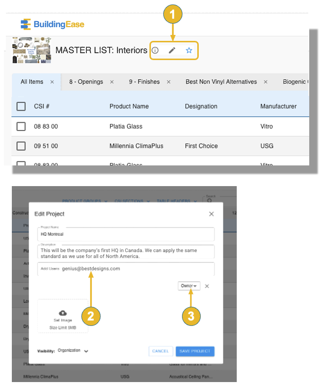Check the box for the first Platia Glass row
The width and height of the screenshot is (326, 386).
pos(21,127)
